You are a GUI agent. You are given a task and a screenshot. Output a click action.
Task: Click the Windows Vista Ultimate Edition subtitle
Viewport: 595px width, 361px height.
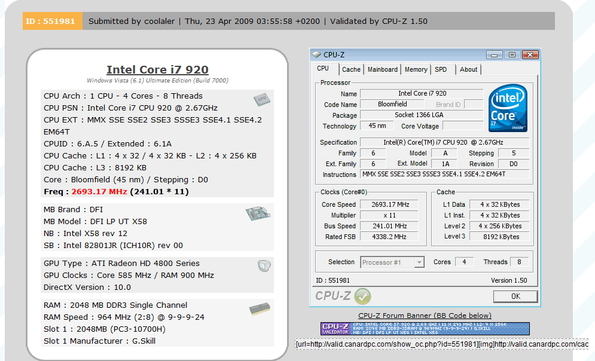pos(157,81)
